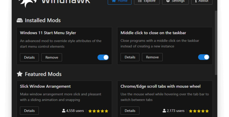
Task: Open Details for Windows 11 Start Menu Styler
Action: pyautogui.click(x=29, y=57)
